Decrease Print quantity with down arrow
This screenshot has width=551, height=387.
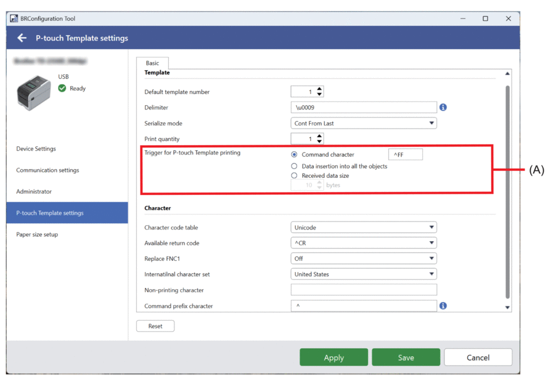[x=319, y=142]
